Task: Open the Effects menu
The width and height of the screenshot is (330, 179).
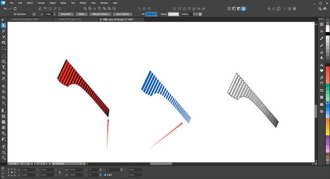Action: pos(83,3)
